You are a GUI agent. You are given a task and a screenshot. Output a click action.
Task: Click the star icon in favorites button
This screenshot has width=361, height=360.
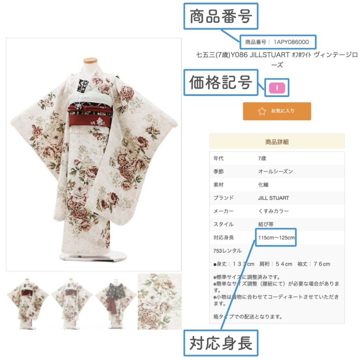(x=262, y=111)
